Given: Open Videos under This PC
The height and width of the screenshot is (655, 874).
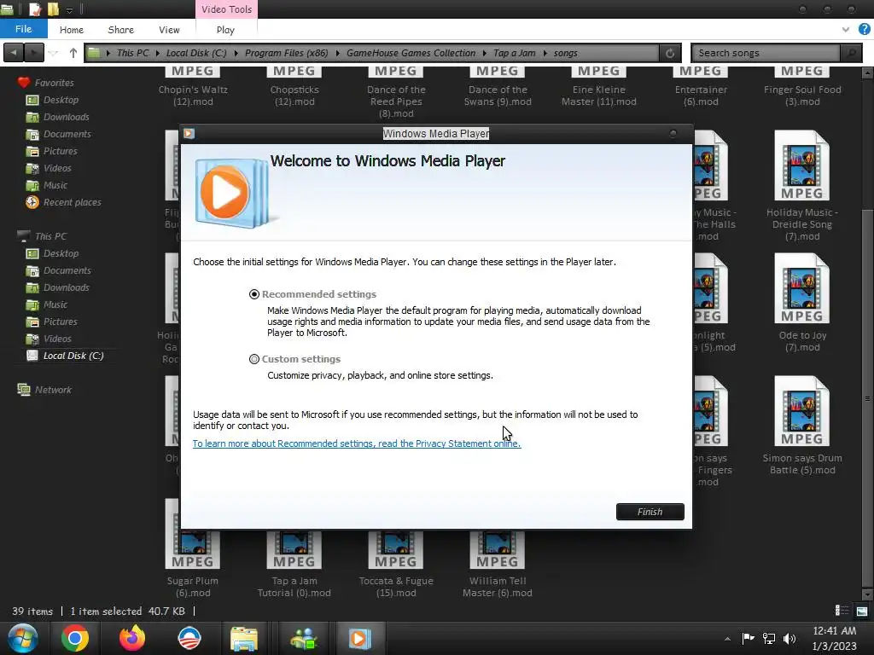Looking at the screenshot, I should pos(57,339).
